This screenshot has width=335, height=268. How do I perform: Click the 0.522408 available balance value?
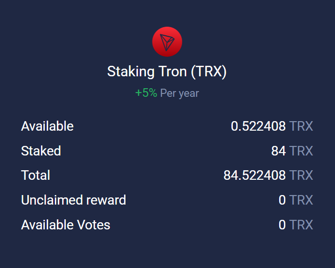pyautogui.click(x=258, y=126)
